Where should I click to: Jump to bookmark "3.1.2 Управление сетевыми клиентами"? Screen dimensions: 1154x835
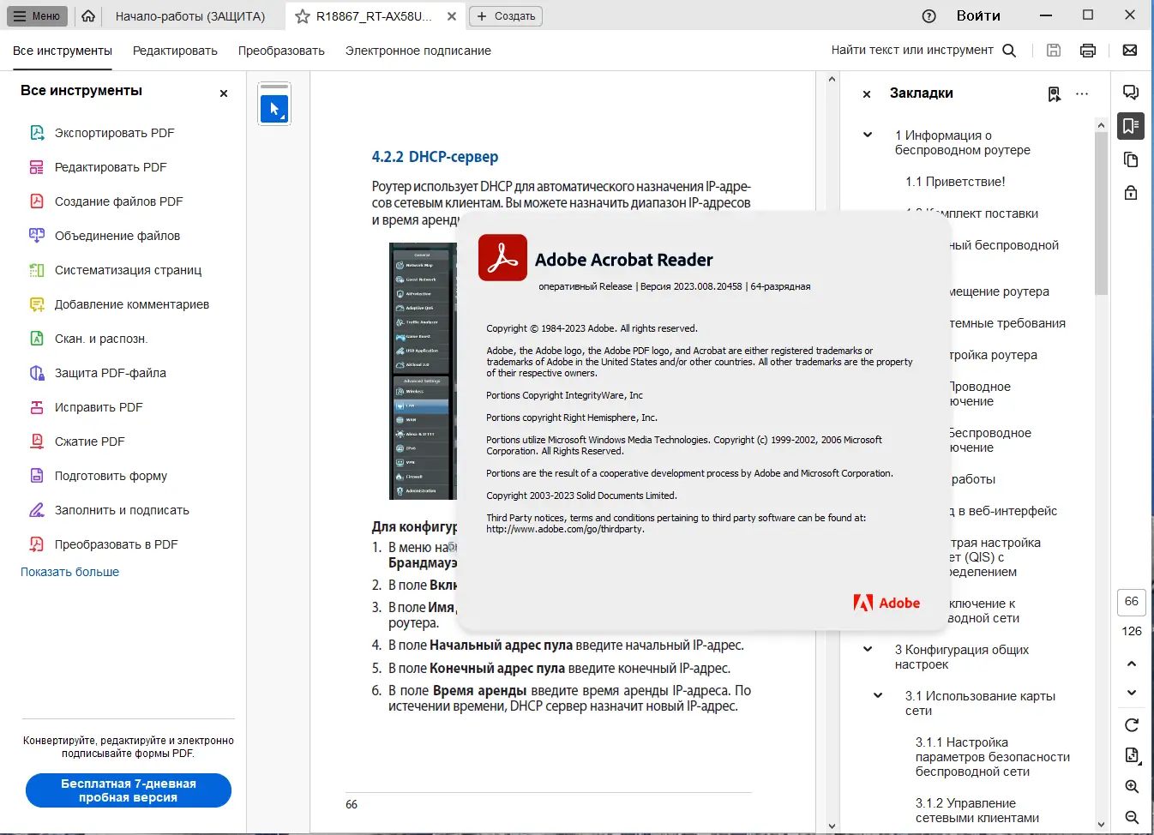coord(977,810)
